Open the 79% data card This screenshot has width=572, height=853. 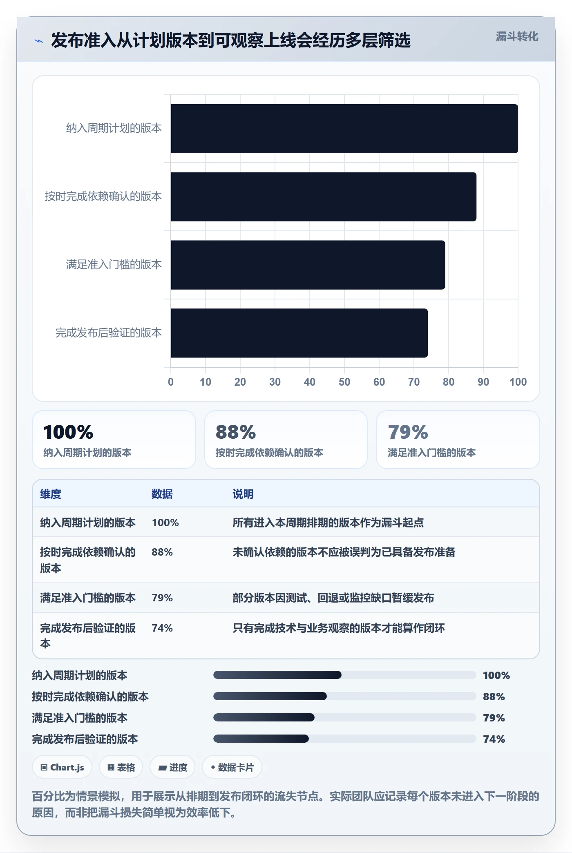click(458, 440)
